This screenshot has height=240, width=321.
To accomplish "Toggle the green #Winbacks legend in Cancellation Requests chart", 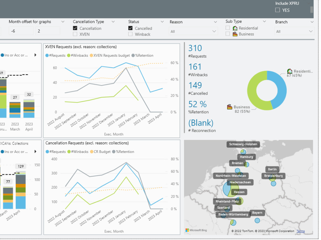I will click(x=68, y=152).
